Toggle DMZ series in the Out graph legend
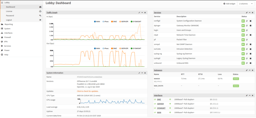Viewport: 256px width, 118px height. pyautogui.click(x=114, y=49)
